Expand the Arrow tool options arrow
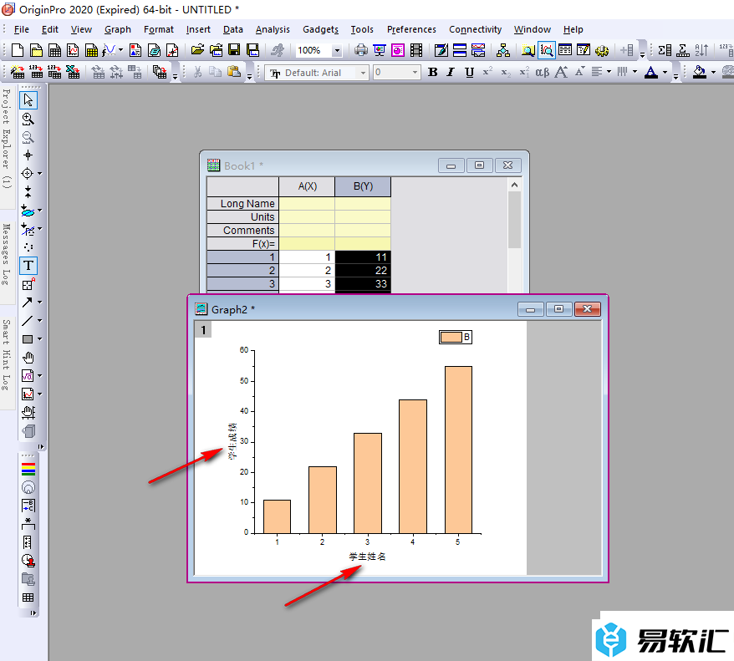 [40, 303]
